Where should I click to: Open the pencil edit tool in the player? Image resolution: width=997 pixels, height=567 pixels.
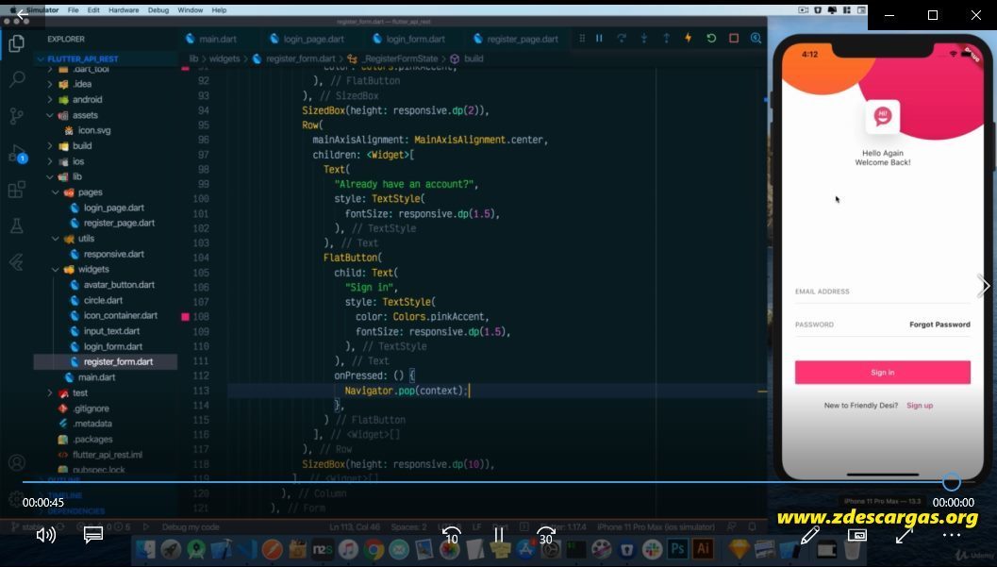click(x=809, y=535)
